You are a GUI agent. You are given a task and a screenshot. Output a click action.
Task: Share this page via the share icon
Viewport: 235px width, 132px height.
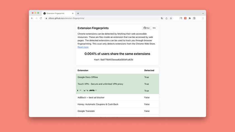point(167,18)
